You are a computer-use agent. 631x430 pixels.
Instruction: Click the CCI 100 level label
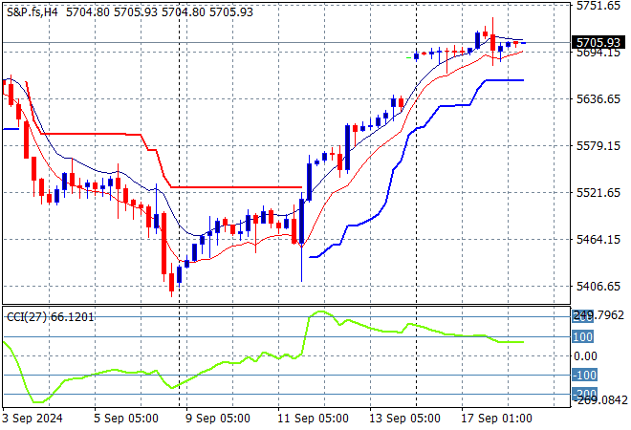[582, 336]
